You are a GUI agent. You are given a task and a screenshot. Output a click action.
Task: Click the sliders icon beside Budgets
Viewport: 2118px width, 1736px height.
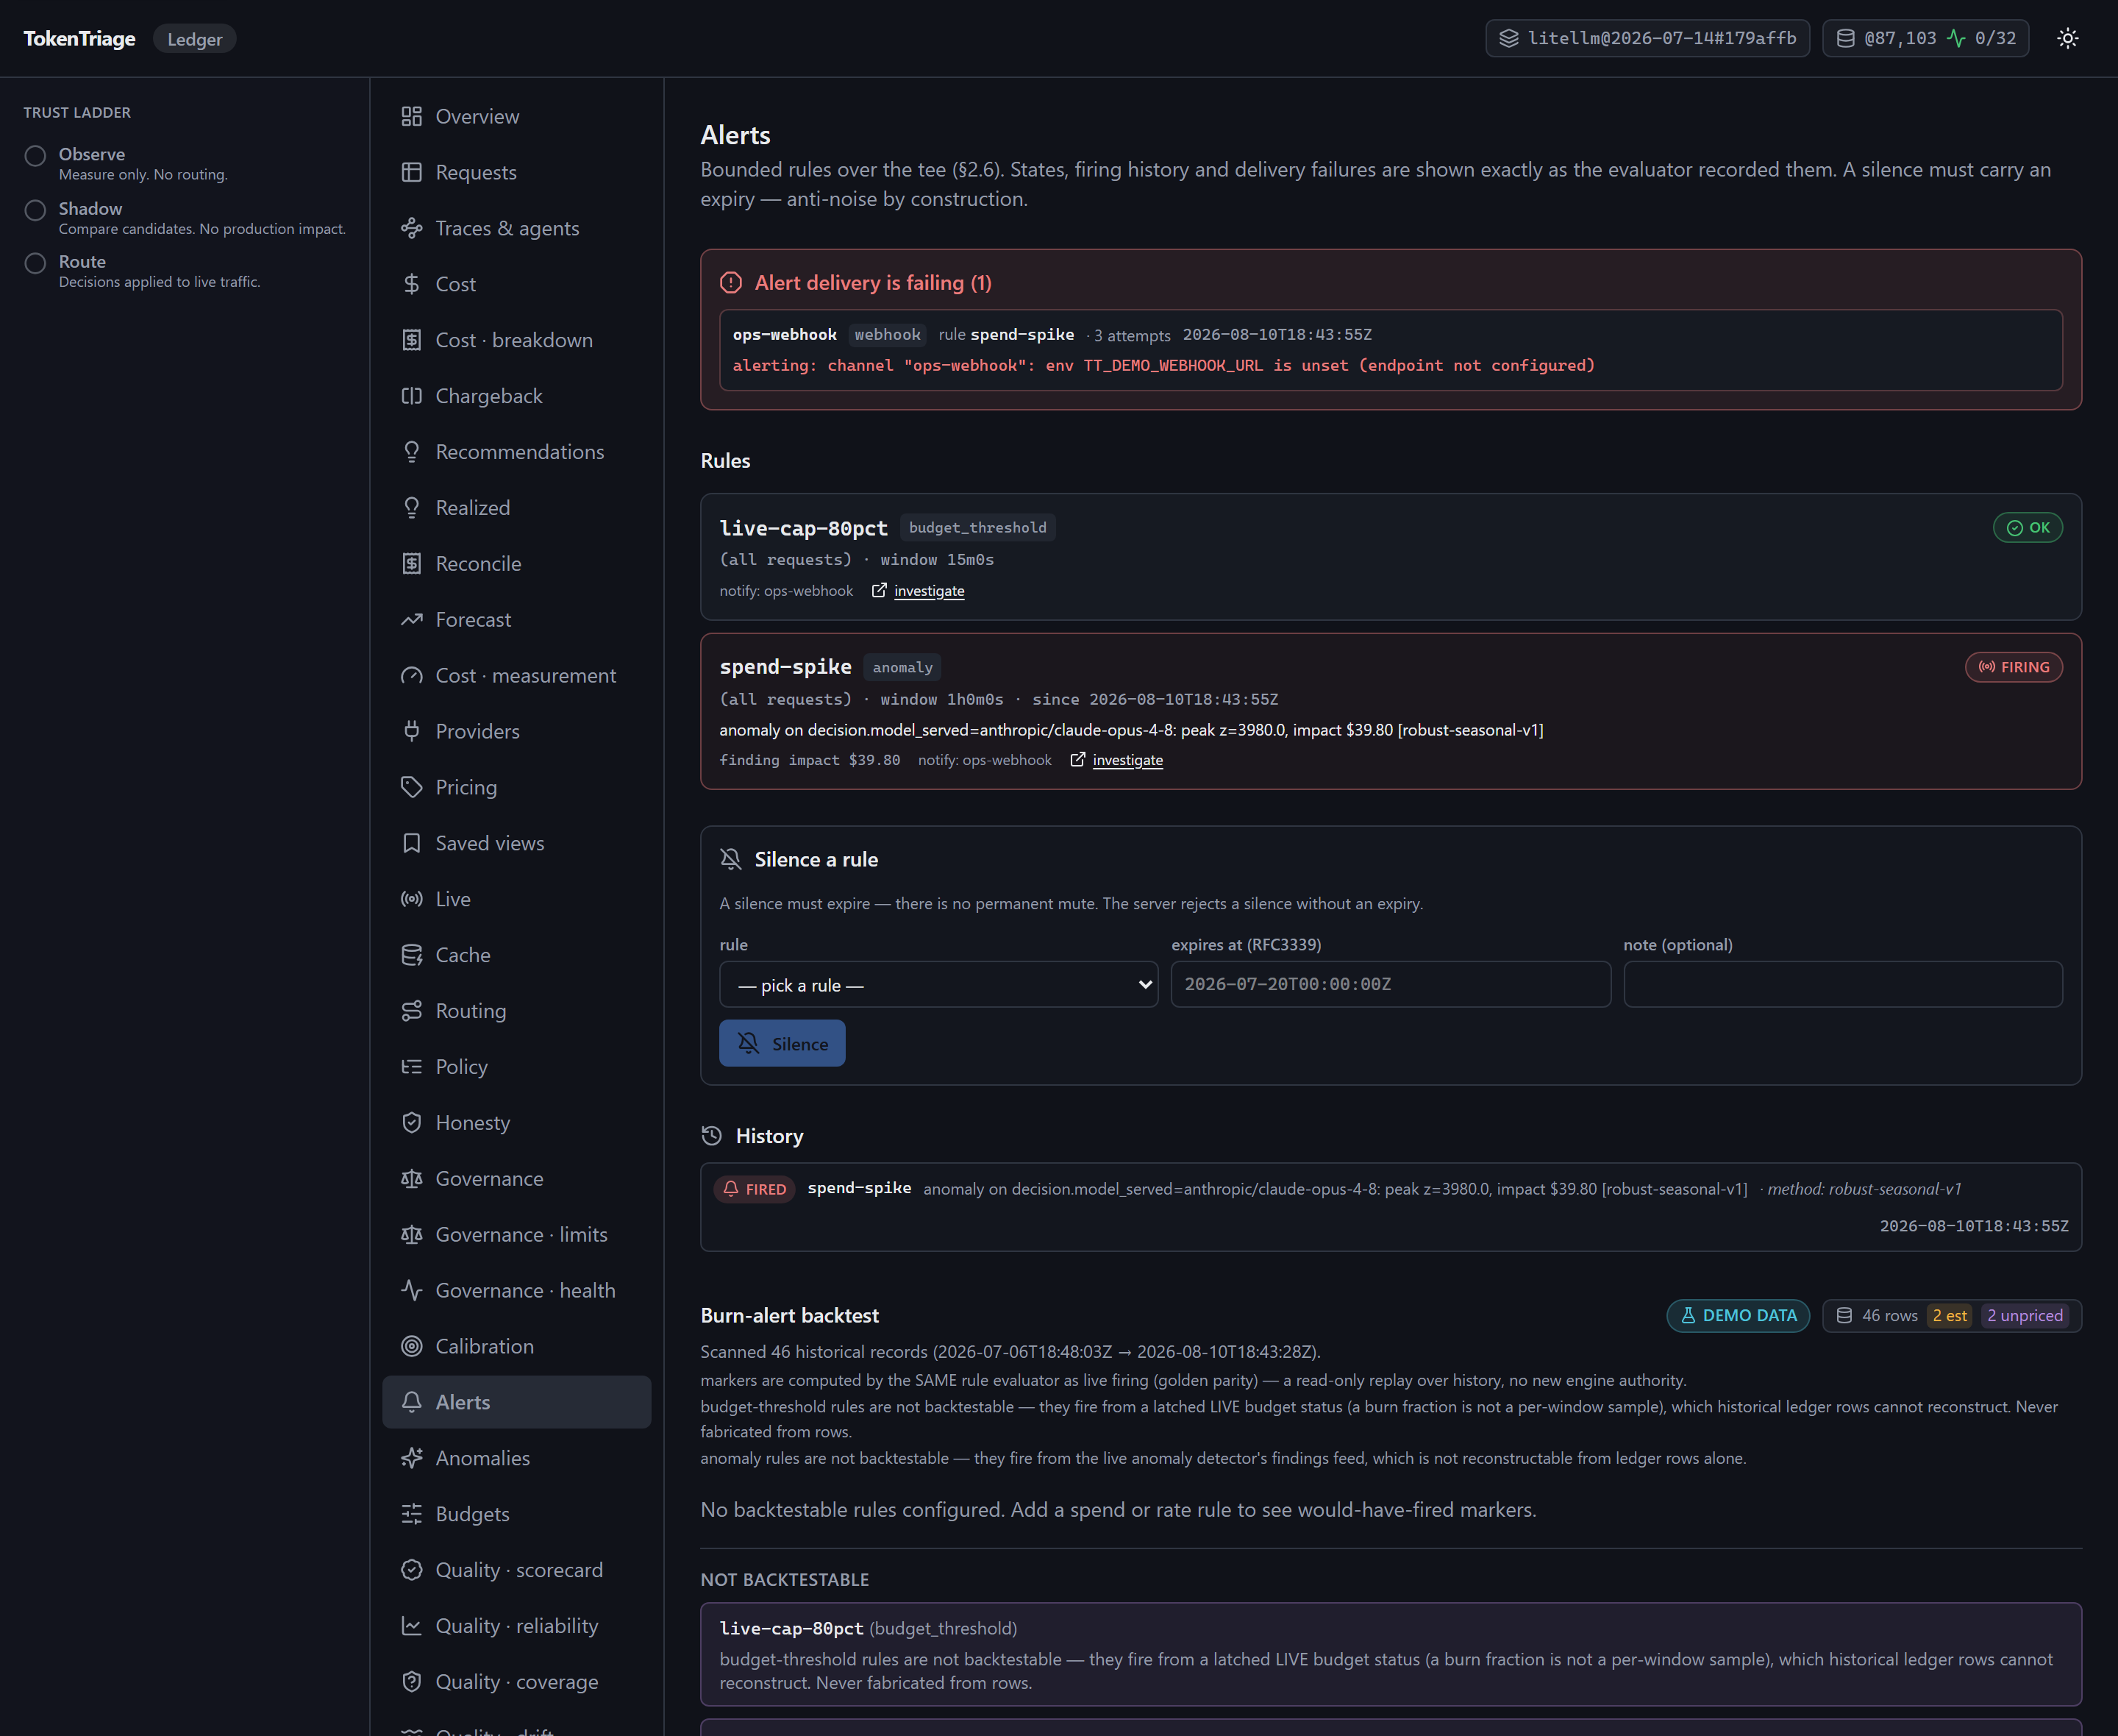411,1515
